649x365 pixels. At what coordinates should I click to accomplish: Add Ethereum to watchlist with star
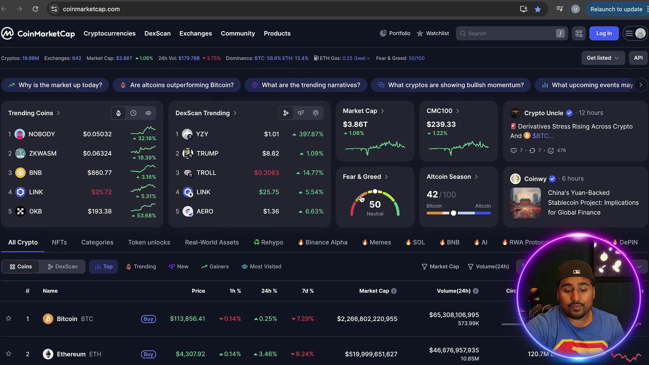pyautogui.click(x=9, y=354)
